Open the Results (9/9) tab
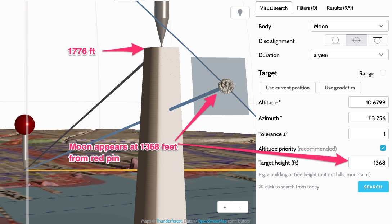This screenshot has height=224, width=392. pyautogui.click(x=340, y=8)
